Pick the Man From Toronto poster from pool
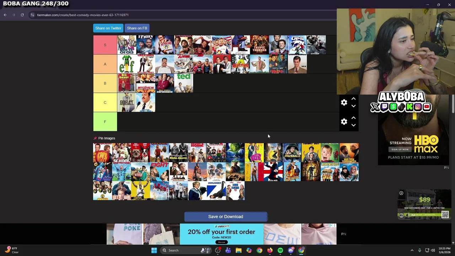 [349, 153]
